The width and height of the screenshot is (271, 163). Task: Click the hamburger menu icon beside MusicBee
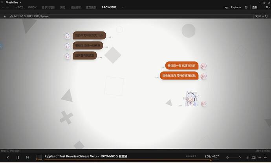click(2, 2)
